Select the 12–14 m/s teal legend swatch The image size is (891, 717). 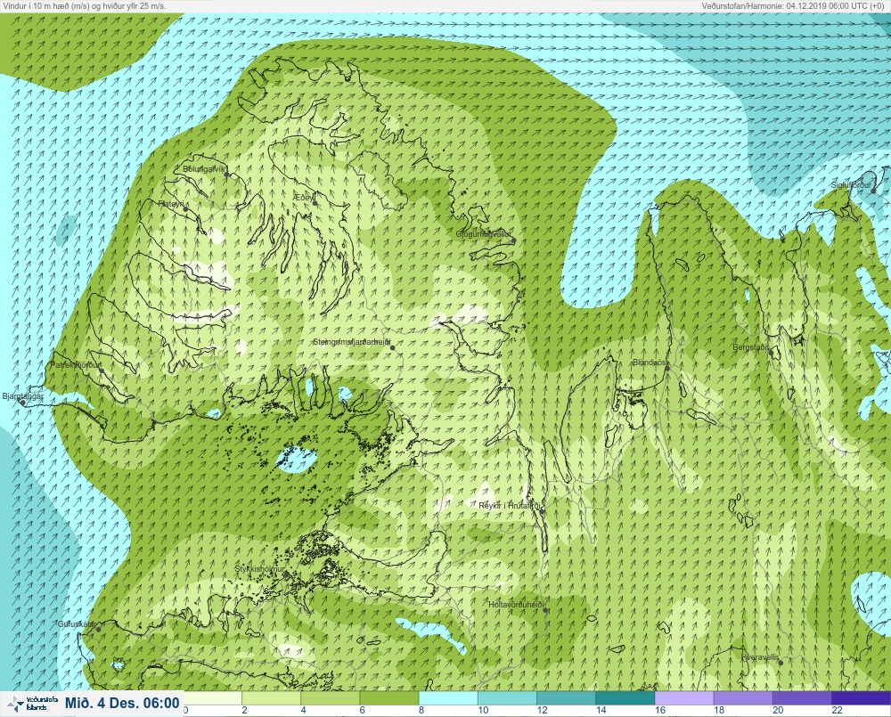(x=567, y=697)
